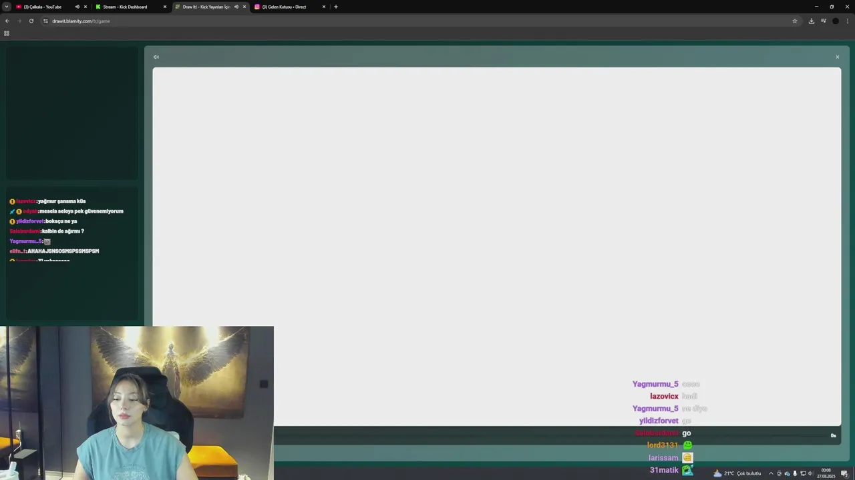Image resolution: width=855 pixels, height=480 pixels.
Task: Click chat message 'mesela seloya pek güvenemiyorum'
Action: tap(81, 211)
